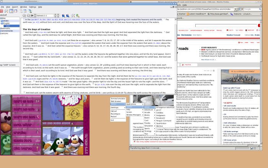
Task: Select the Arabic folder in bookshelf
Action: tap(6, 21)
